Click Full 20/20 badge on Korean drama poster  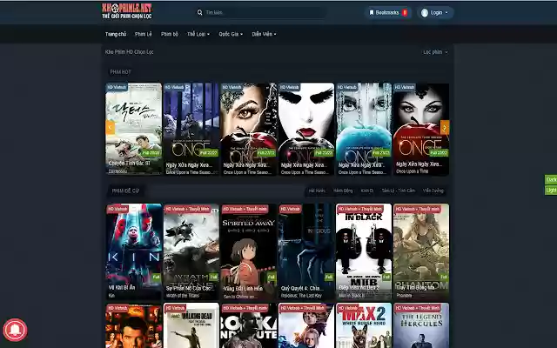[x=151, y=153]
